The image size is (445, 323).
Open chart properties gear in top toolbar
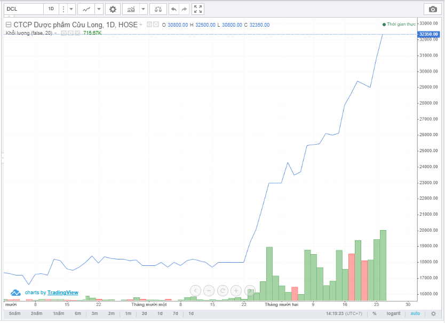(113, 9)
